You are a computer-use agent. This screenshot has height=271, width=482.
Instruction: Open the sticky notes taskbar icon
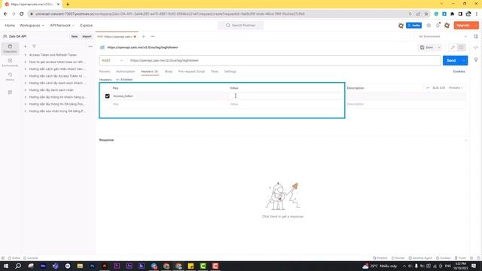pos(191,266)
